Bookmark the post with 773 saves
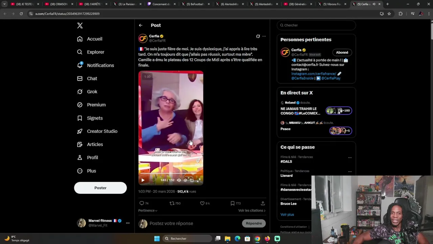The height and width of the screenshot is (244, 433). (235, 203)
